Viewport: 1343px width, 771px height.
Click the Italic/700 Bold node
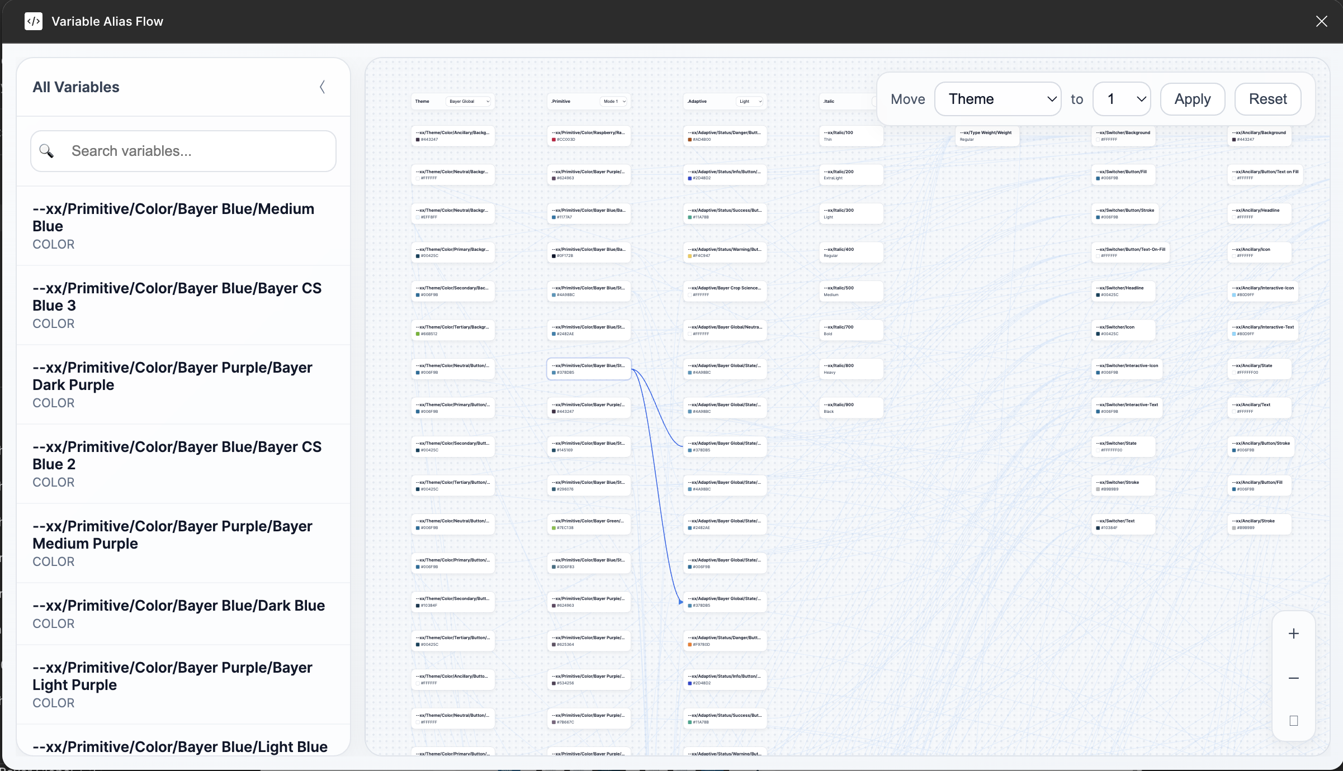tap(851, 330)
